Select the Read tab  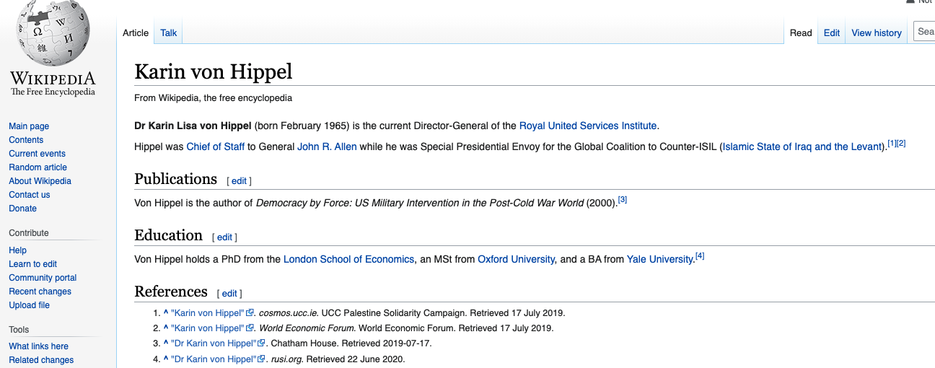(x=801, y=32)
